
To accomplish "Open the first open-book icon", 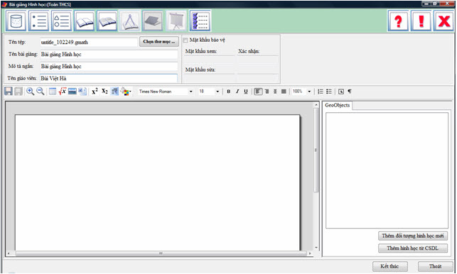I will pyautogui.click(x=85, y=21).
